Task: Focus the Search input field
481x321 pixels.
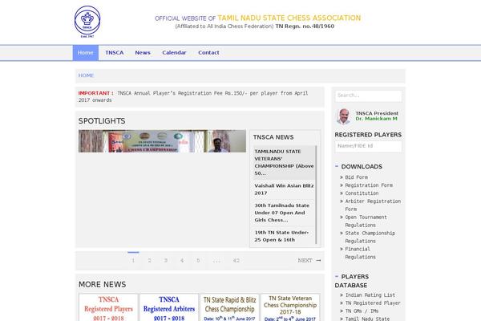Action: coord(369,95)
